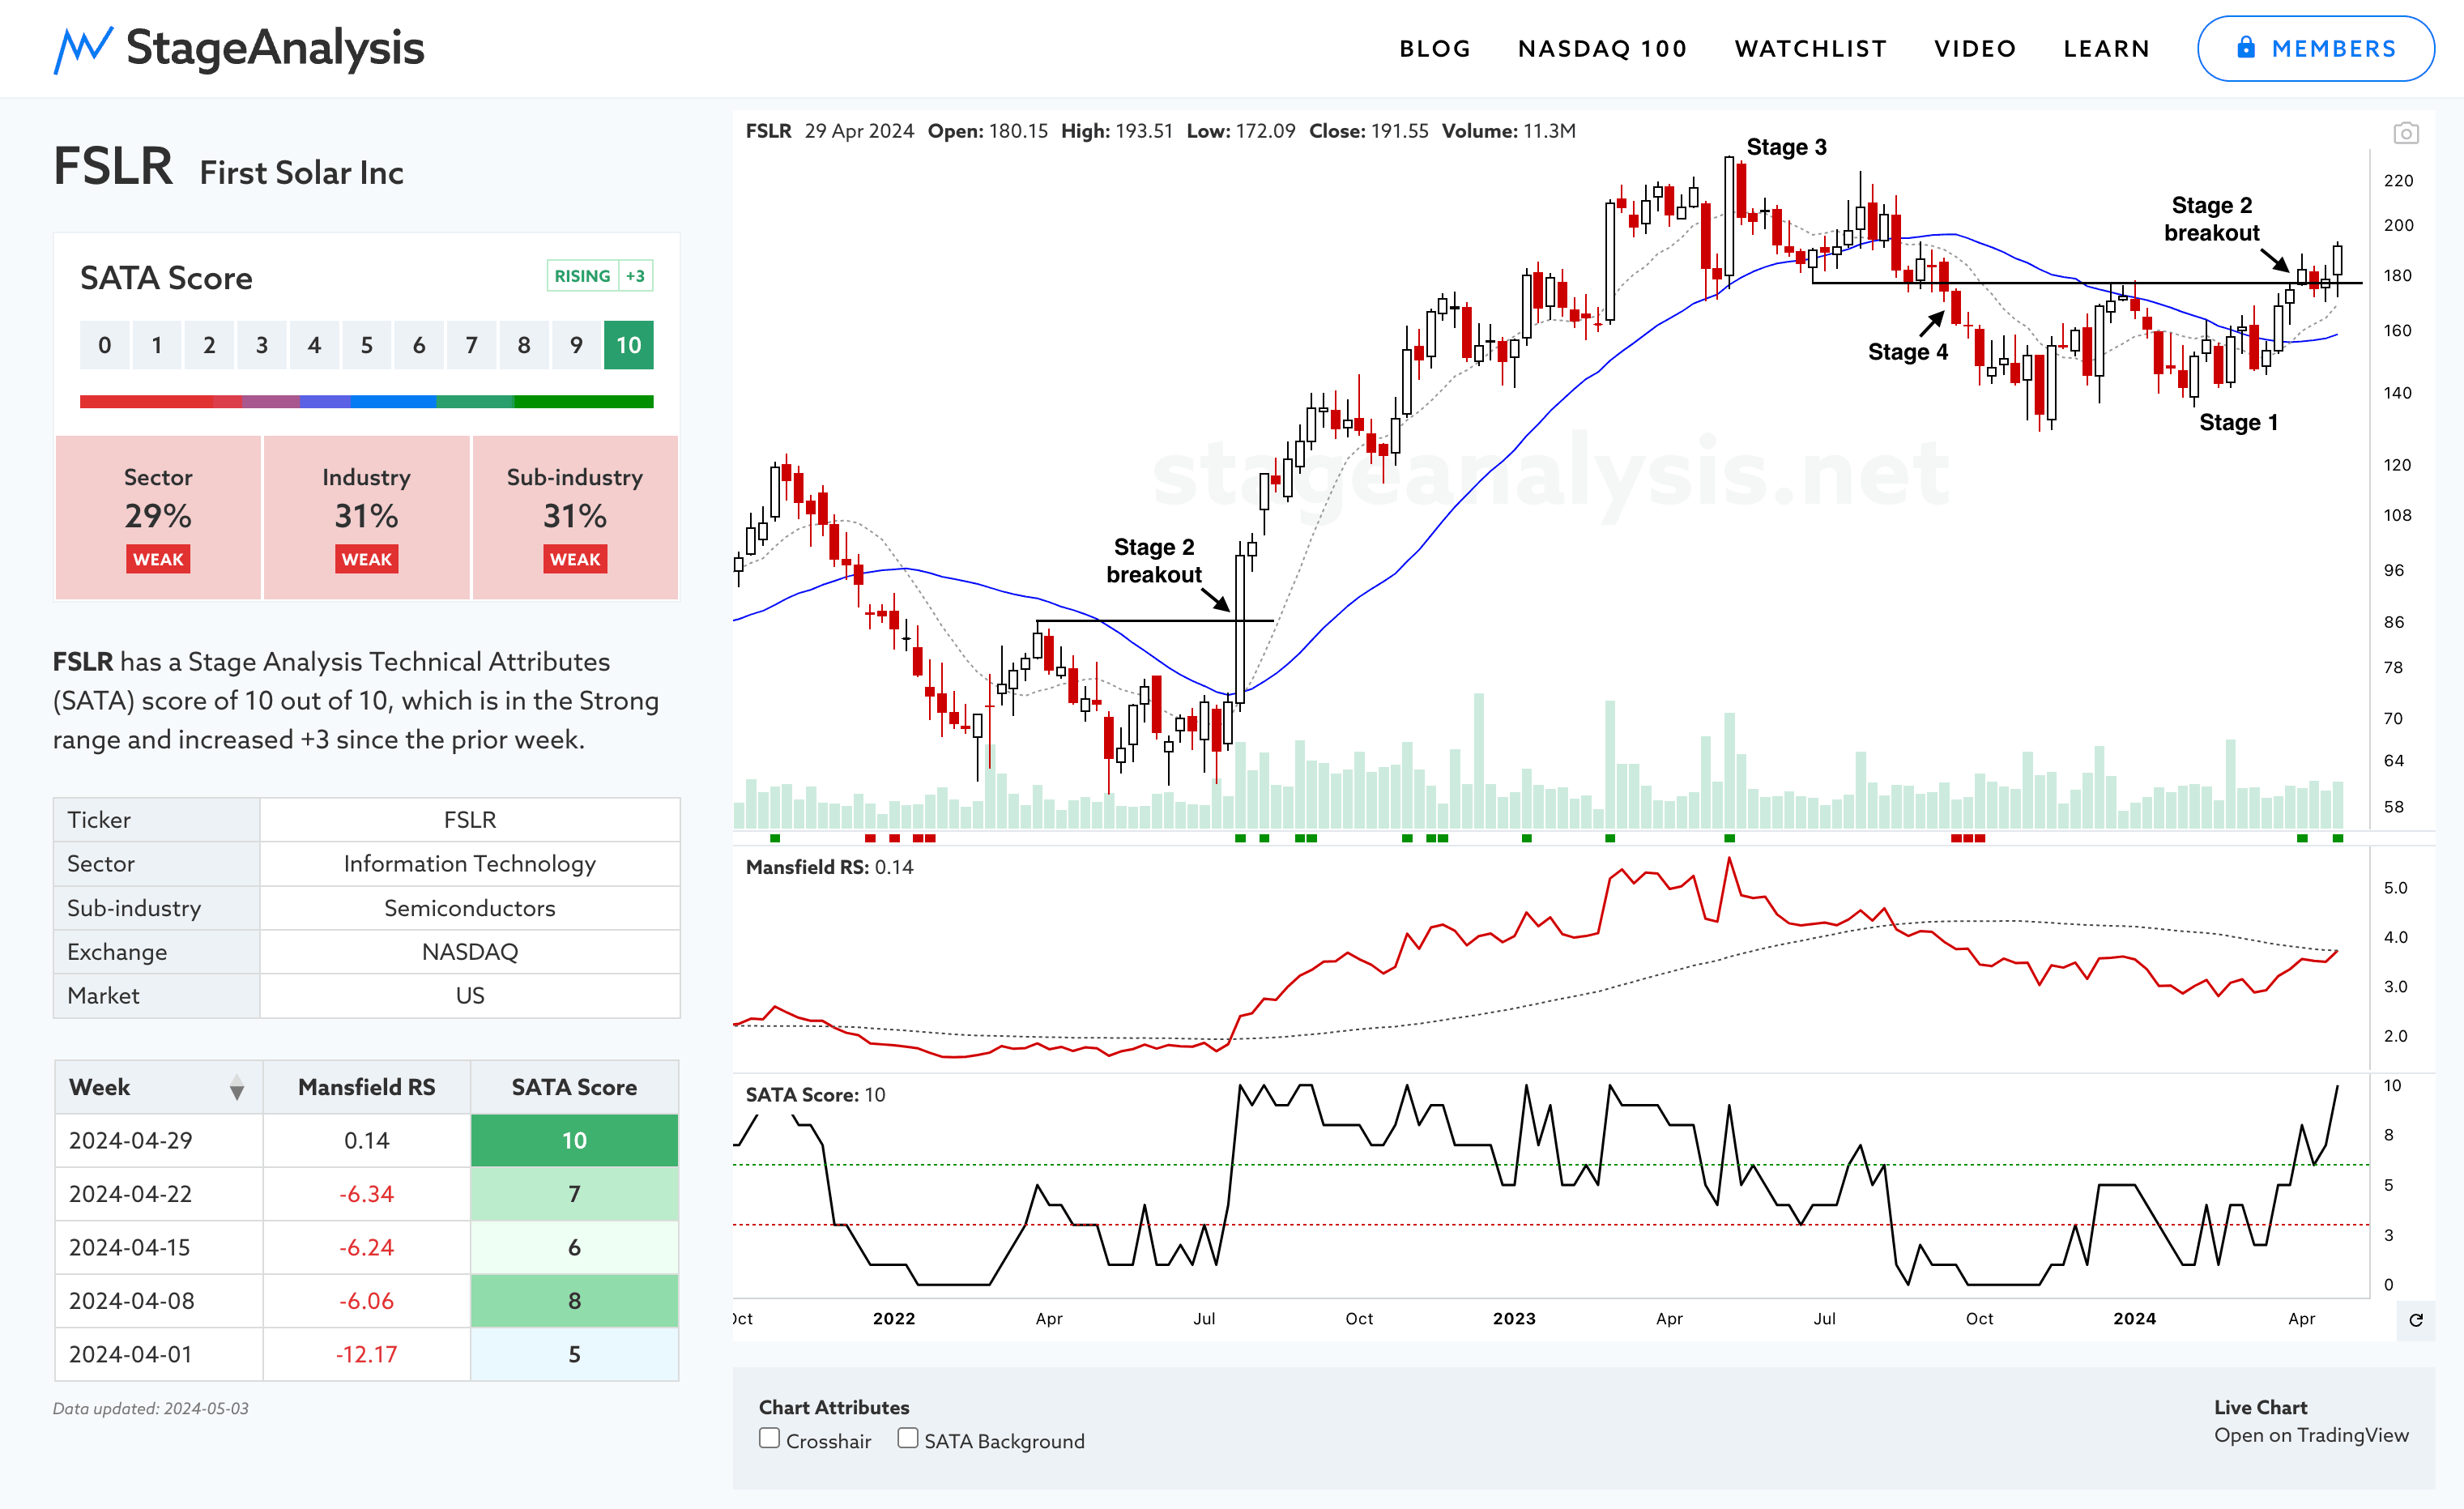This screenshot has width=2464, height=1509.
Task: Click the Stage 3 chart label
Action: 1786,147
